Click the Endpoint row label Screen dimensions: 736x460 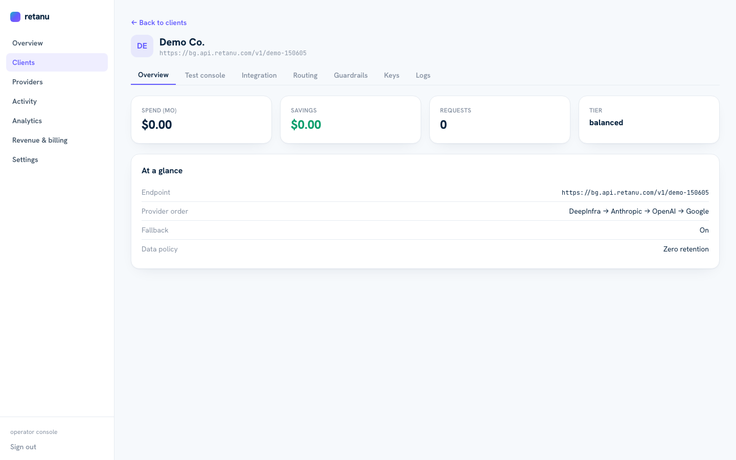[156, 192]
